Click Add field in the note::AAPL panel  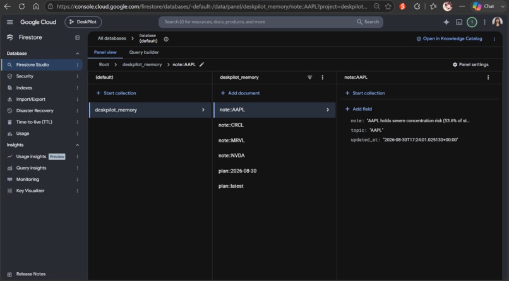click(358, 109)
